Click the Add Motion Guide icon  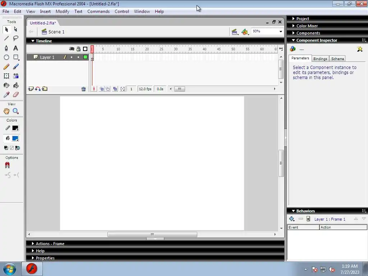point(37,89)
